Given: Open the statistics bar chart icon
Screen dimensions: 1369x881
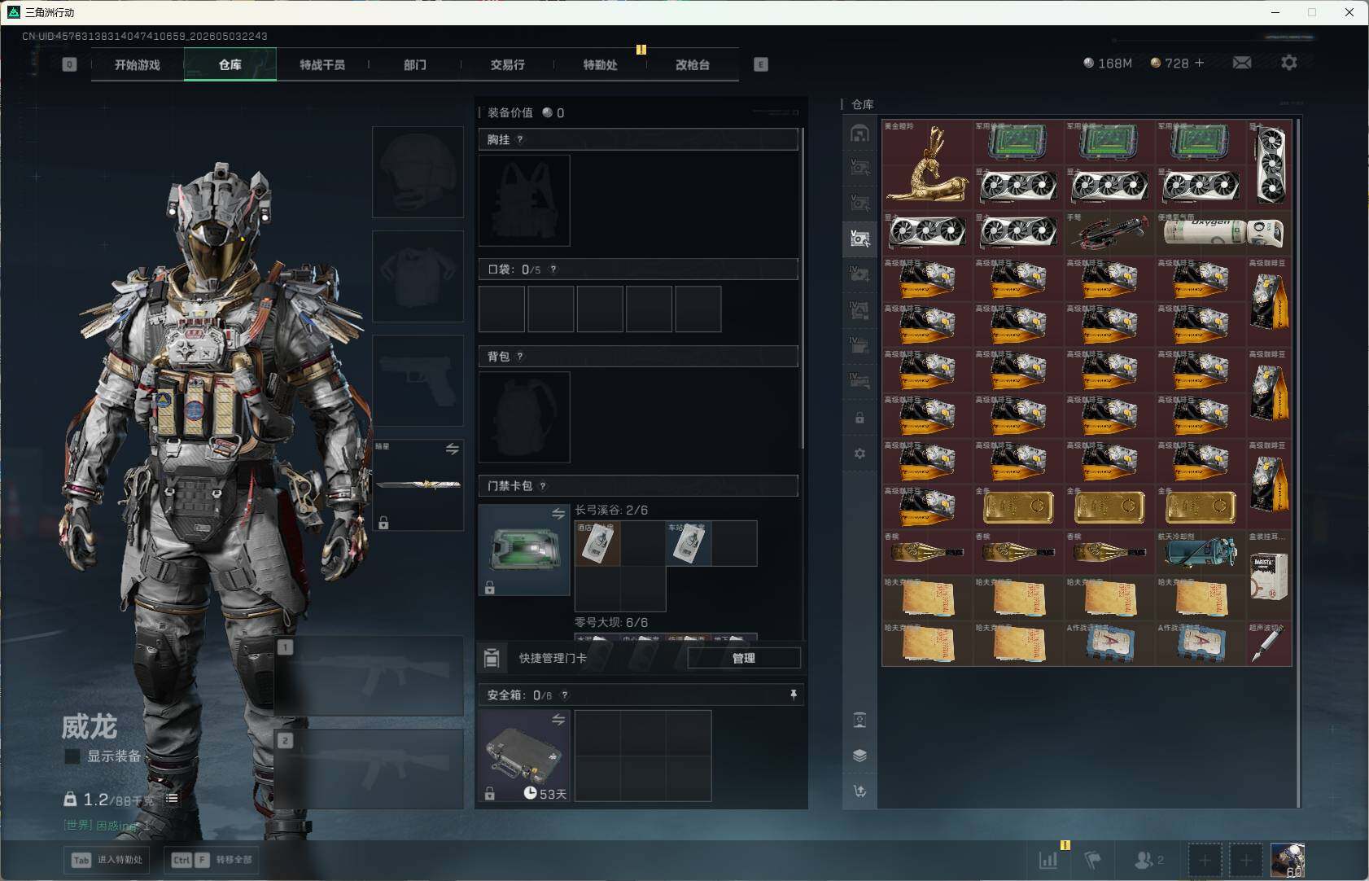Looking at the screenshot, I should click(1048, 859).
